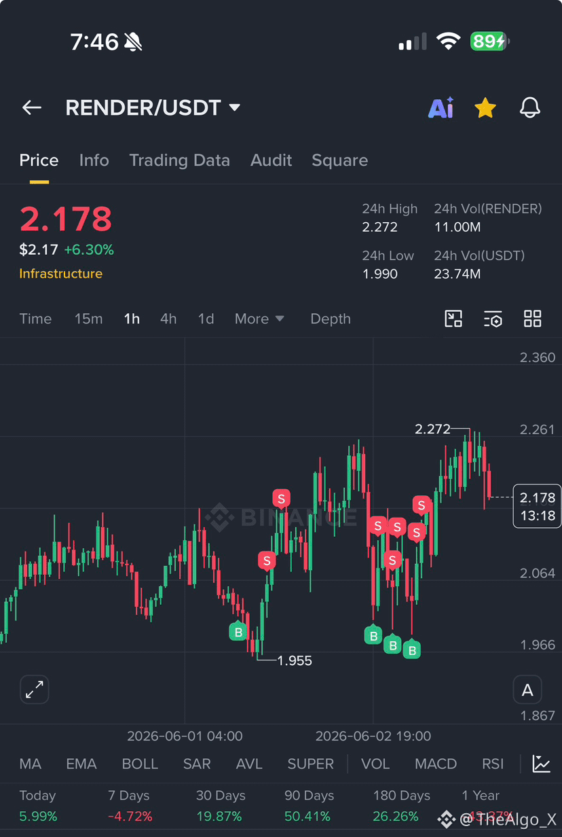Tap the current price 2.178 label
The width and height of the screenshot is (562, 837).
pos(538,506)
